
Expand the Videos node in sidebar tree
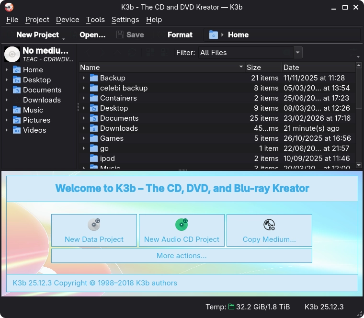tap(7, 130)
